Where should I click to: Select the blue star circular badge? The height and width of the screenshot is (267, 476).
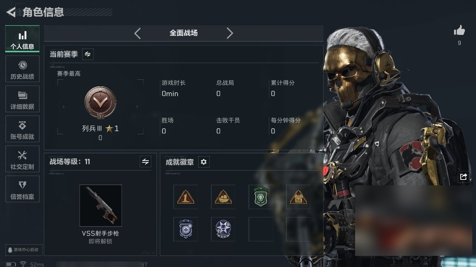(x=223, y=229)
